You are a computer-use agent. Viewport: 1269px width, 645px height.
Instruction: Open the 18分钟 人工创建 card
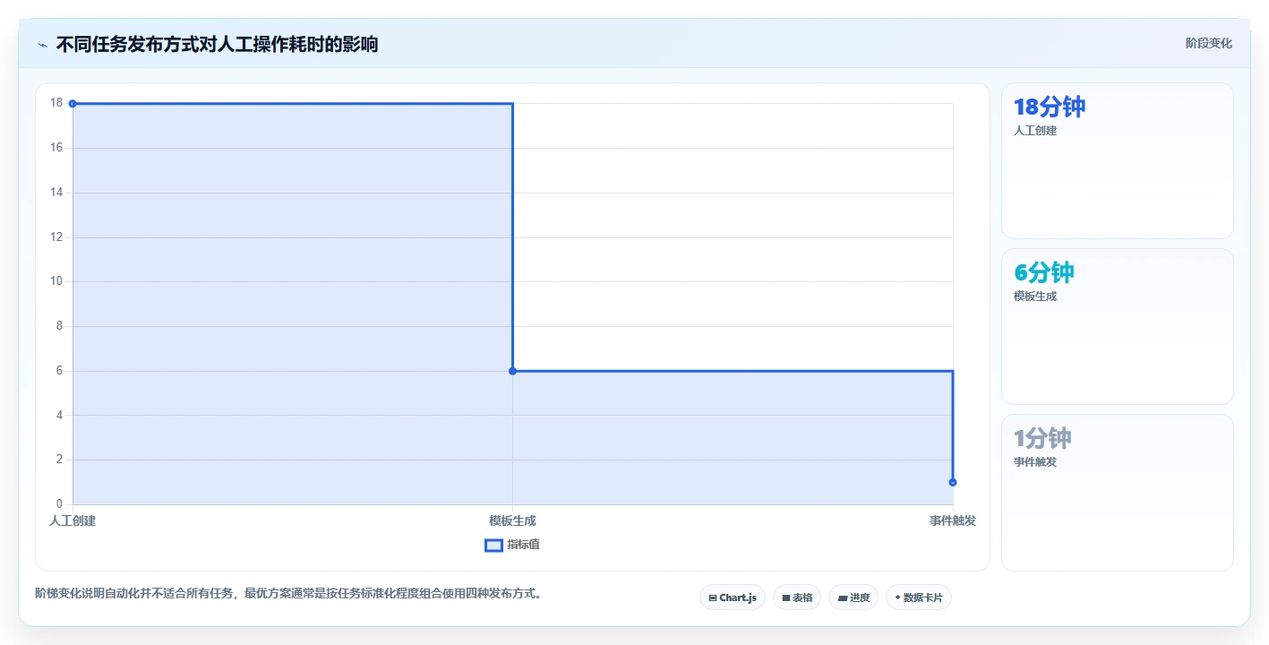pos(1117,161)
